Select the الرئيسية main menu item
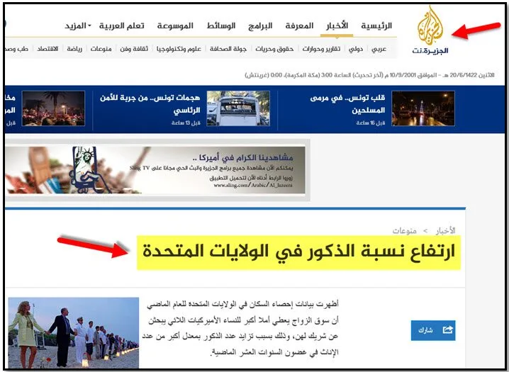This screenshot has height=372, width=509. (x=376, y=26)
